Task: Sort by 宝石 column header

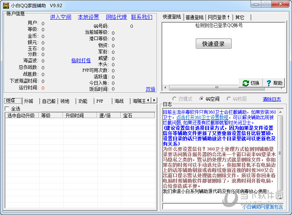Action: (138, 115)
